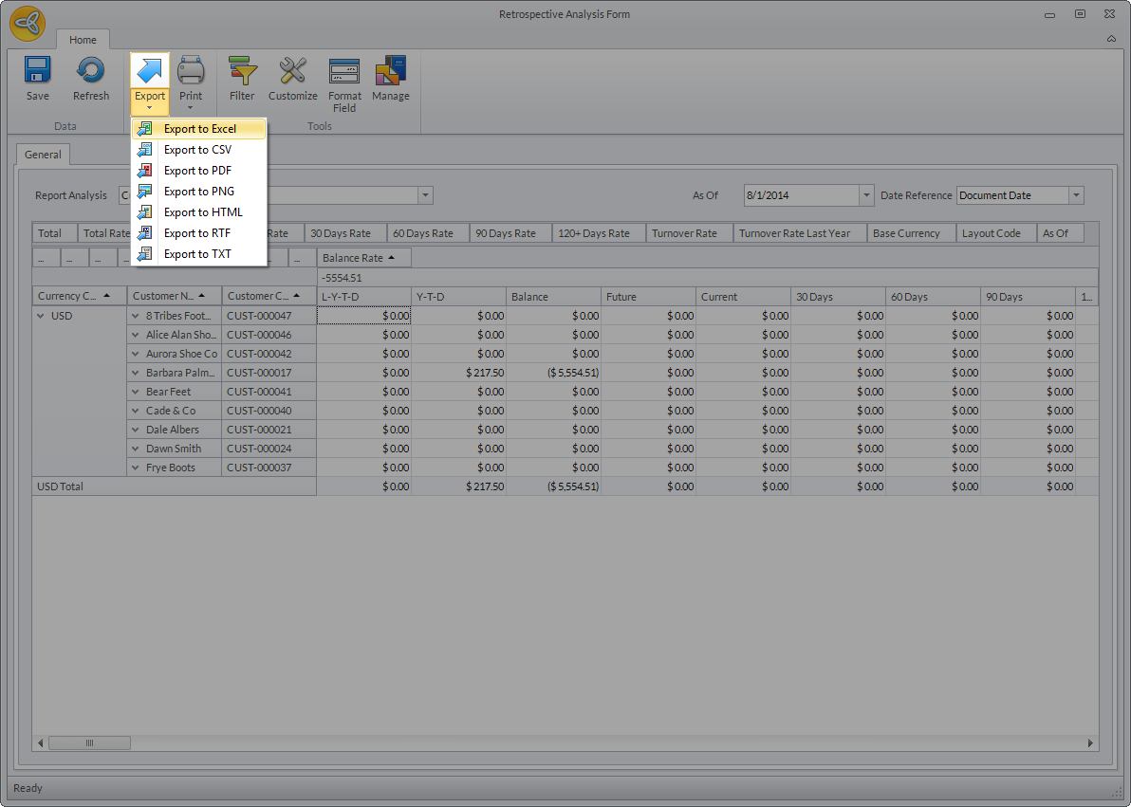Select Export to HTML option
The width and height of the screenshot is (1131, 807).
tap(202, 212)
